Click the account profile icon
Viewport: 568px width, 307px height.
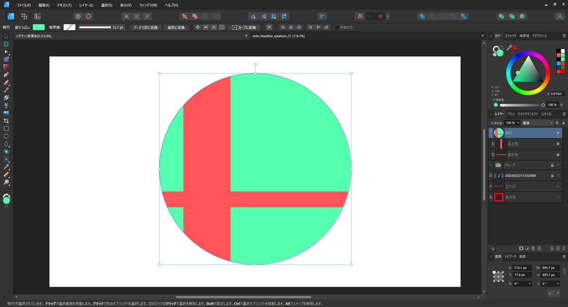coord(559,16)
